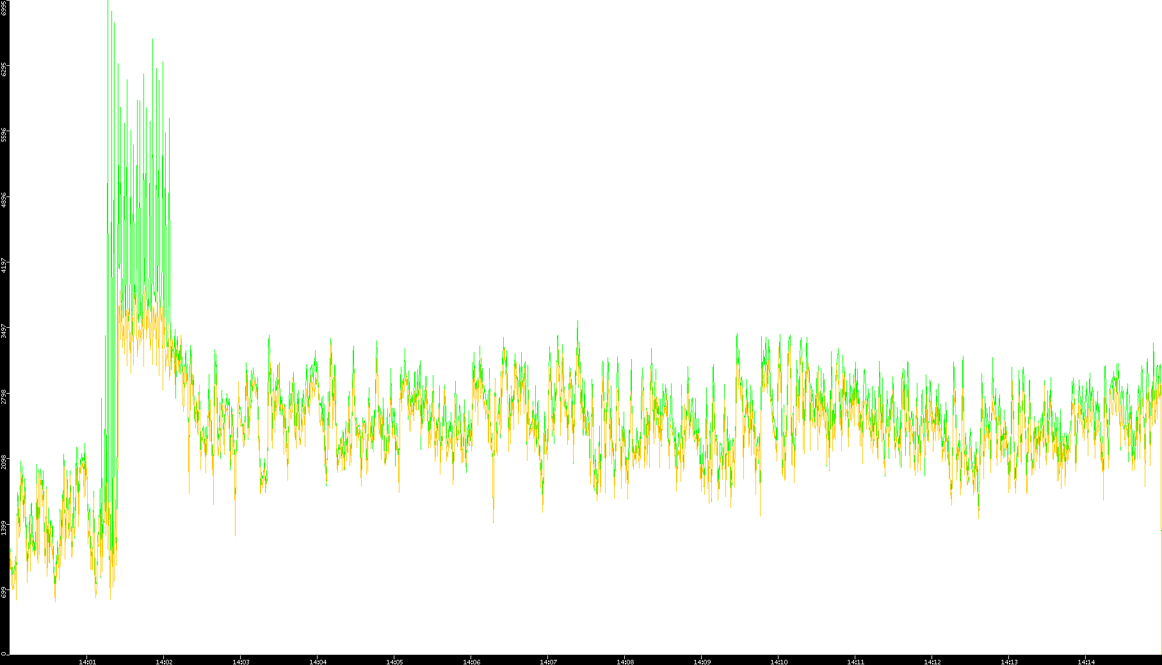Select the 14:07 time axis tick label
Image resolution: width=1162 pixels, height=665 pixels.
(548, 661)
